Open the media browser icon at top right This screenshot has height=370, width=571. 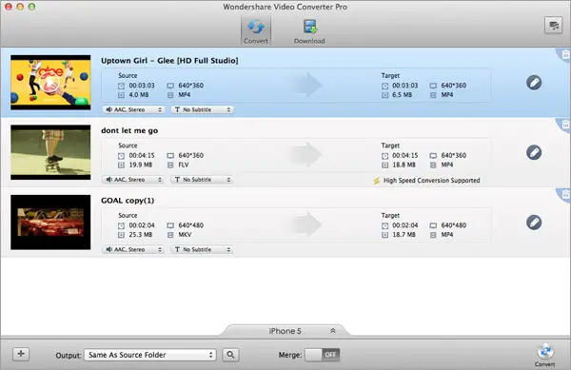[x=554, y=25]
